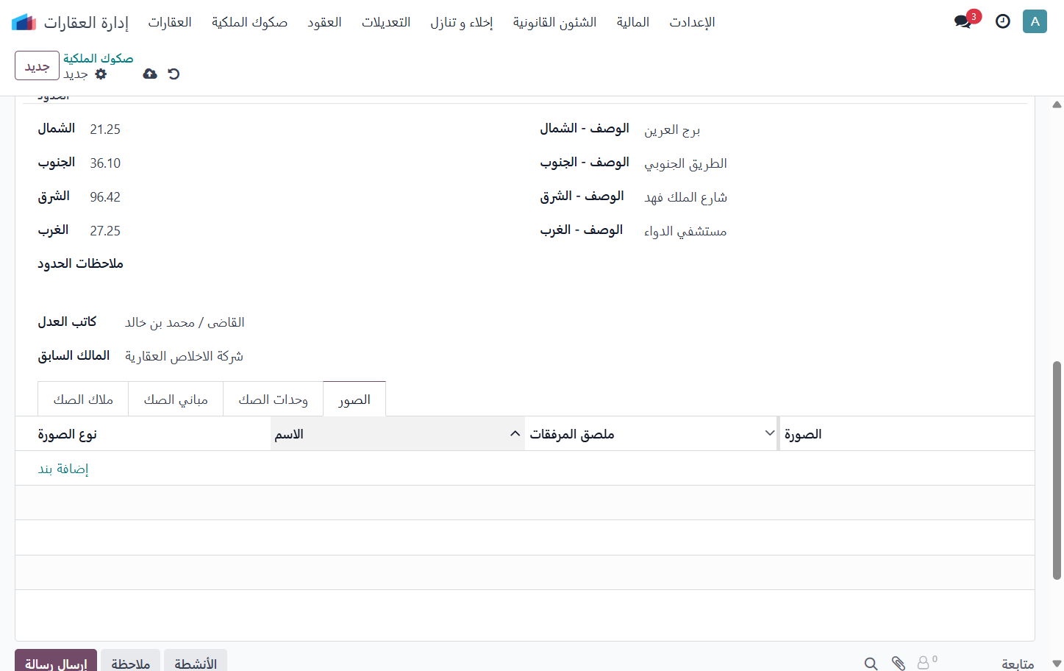The image size is (1064, 671).
Task: Search messages using the magnifier icon
Action: pyautogui.click(x=871, y=664)
